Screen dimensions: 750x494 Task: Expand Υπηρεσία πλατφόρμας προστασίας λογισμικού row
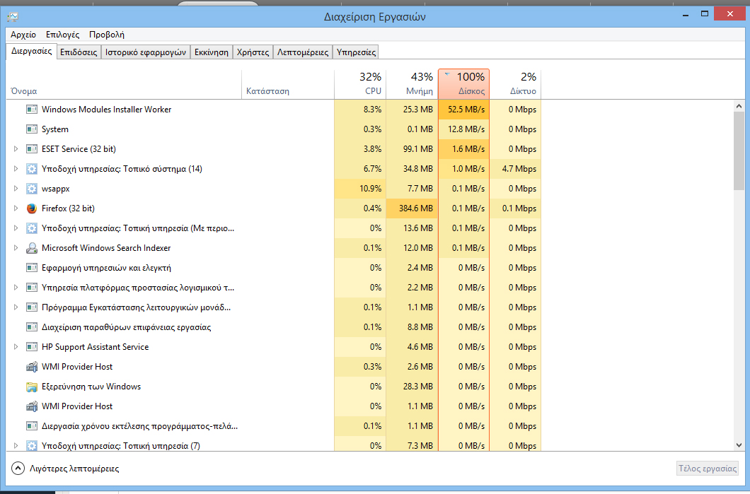tap(16, 288)
